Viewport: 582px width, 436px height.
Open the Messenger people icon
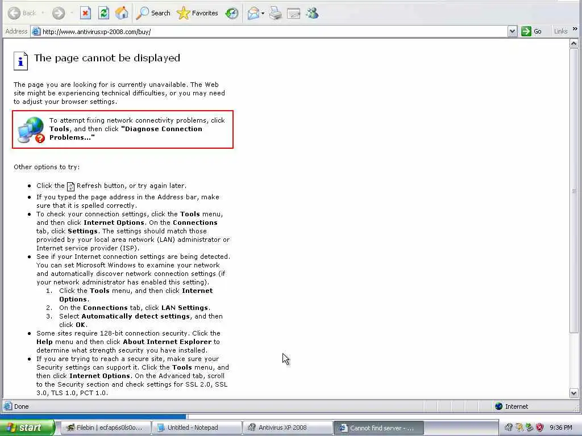(312, 14)
